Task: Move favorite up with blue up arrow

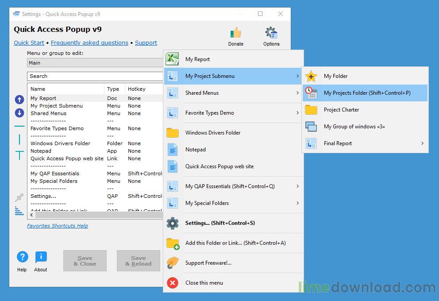Action: 19,100
